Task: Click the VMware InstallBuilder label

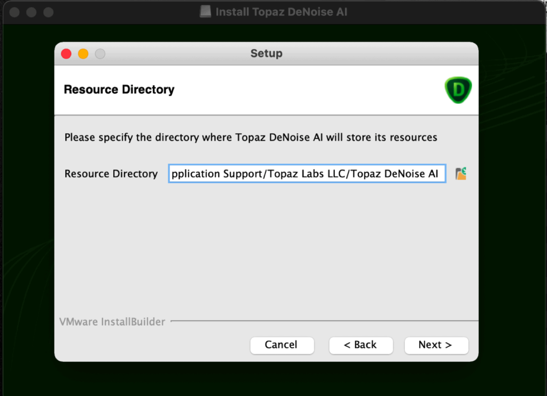Action: [112, 321]
